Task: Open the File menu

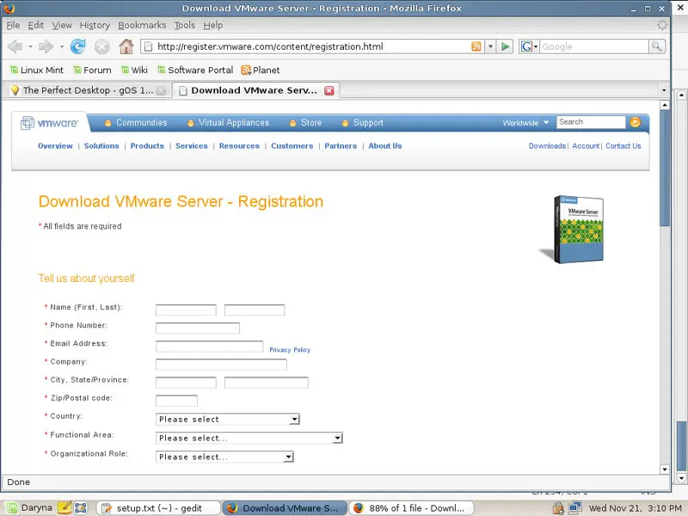Action: coord(13,26)
